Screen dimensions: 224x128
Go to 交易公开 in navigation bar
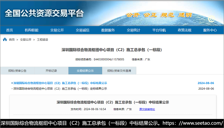(57, 30)
